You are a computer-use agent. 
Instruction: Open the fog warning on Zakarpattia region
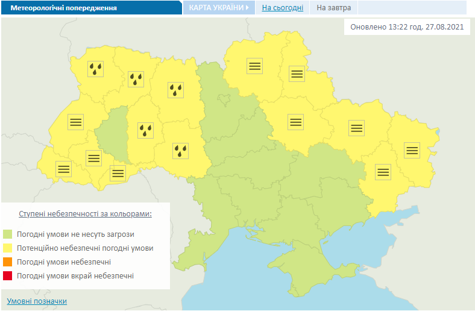point(63,168)
